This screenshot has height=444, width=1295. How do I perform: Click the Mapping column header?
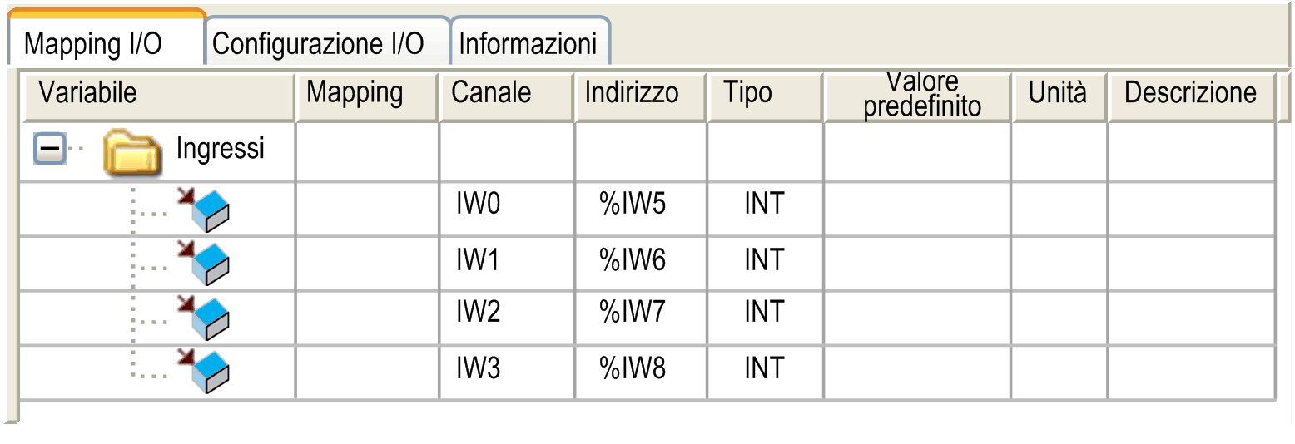click(355, 93)
